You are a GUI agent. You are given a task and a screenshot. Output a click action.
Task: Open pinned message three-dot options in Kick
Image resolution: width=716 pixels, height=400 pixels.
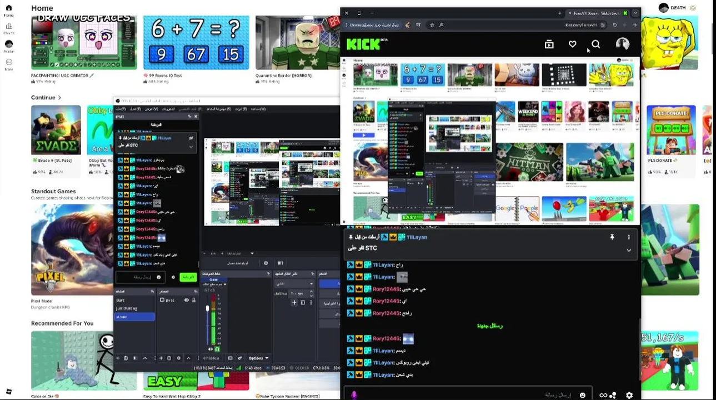pyautogui.click(x=629, y=237)
